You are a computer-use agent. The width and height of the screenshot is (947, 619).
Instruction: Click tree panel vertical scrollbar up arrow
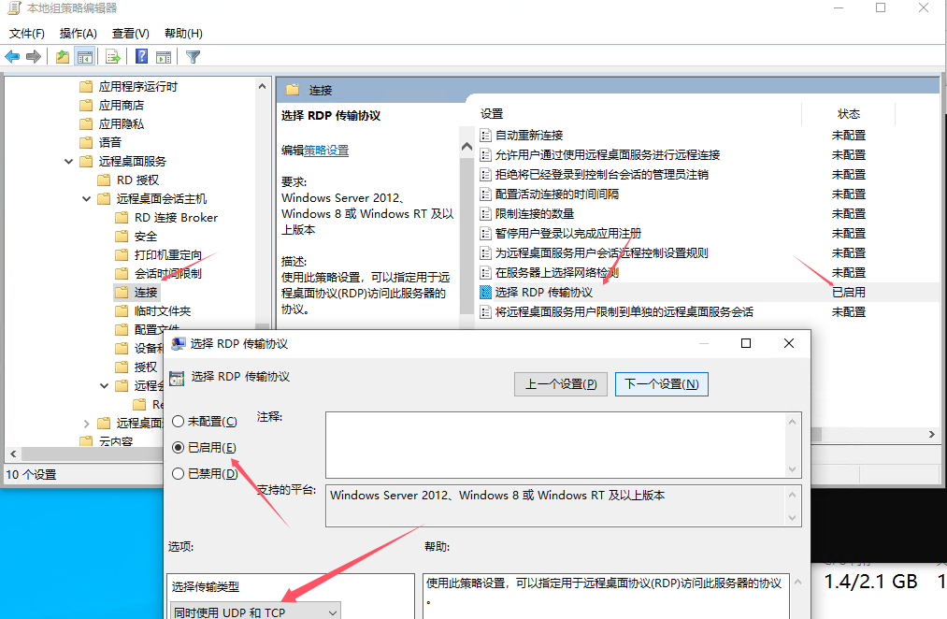click(x=262, y=86)
